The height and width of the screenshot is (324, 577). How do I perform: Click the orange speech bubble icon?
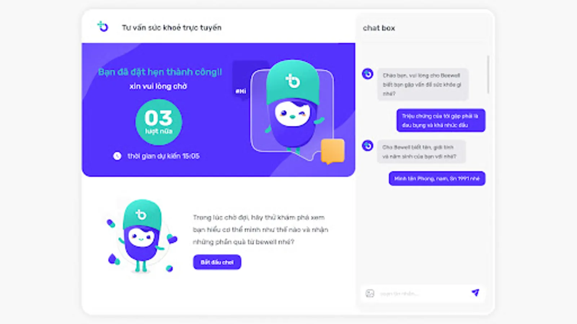pos(332,152)
